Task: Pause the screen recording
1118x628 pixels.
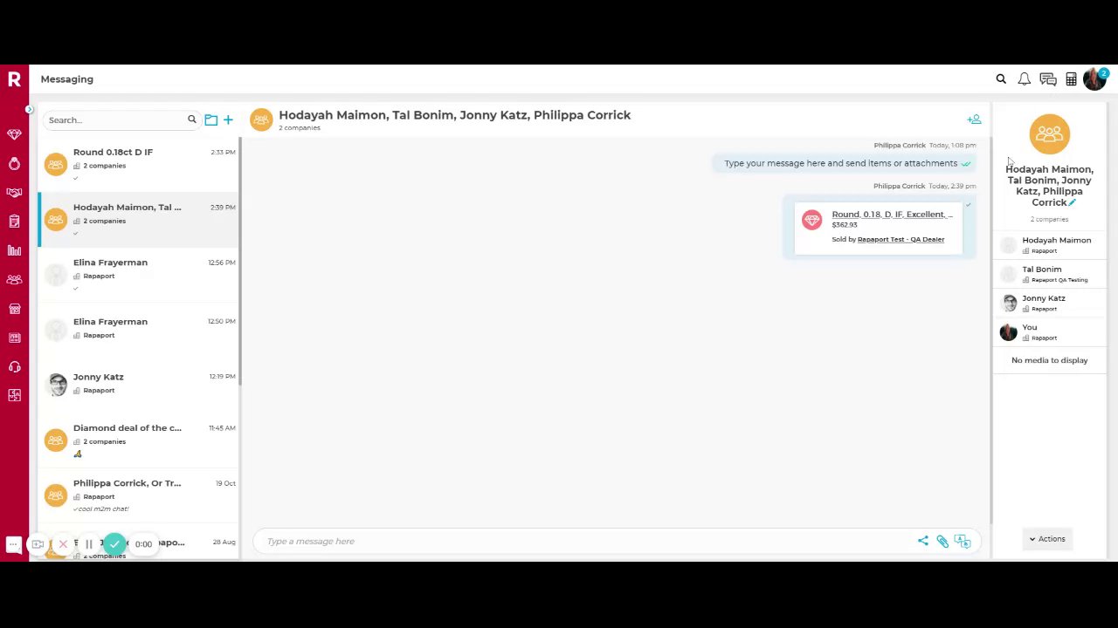Action: (88, 544)
